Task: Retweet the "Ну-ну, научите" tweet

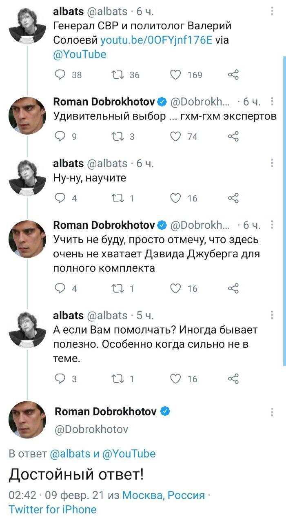Action: coord(117,198)
